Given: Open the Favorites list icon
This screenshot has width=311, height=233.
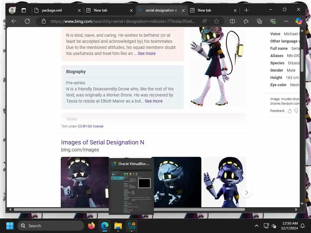Looking at the screenshot, I should tap(246, 21).
